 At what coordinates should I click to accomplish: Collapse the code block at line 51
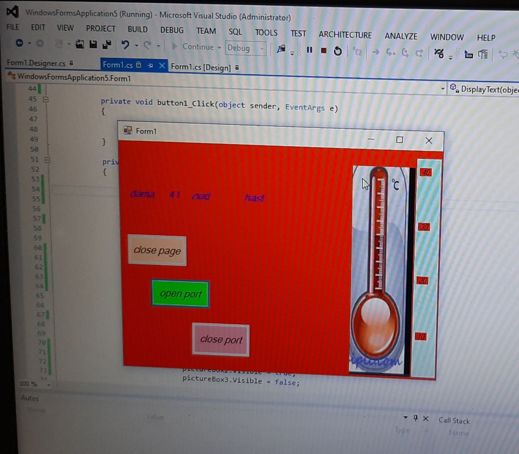point(47,160)
